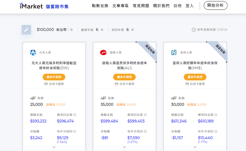The width and height of the screenshot is (246, 151).
Task: Click 登入 in the navigation
Action: tap(190, 6)
